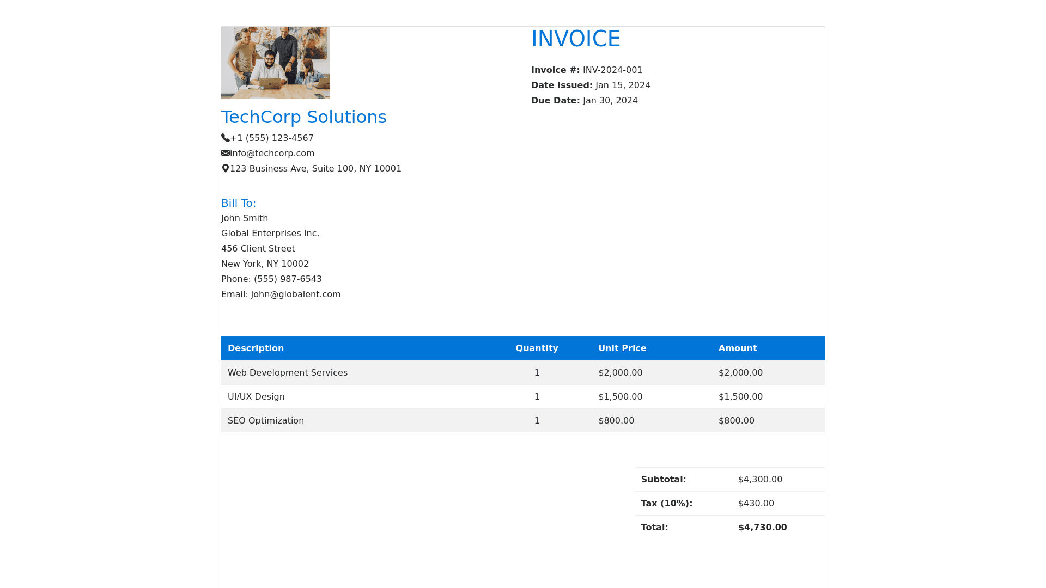The height and width of the screenshot is (588, 1046).
Task: Click the team photo logo image
Action: coord(275,63)
